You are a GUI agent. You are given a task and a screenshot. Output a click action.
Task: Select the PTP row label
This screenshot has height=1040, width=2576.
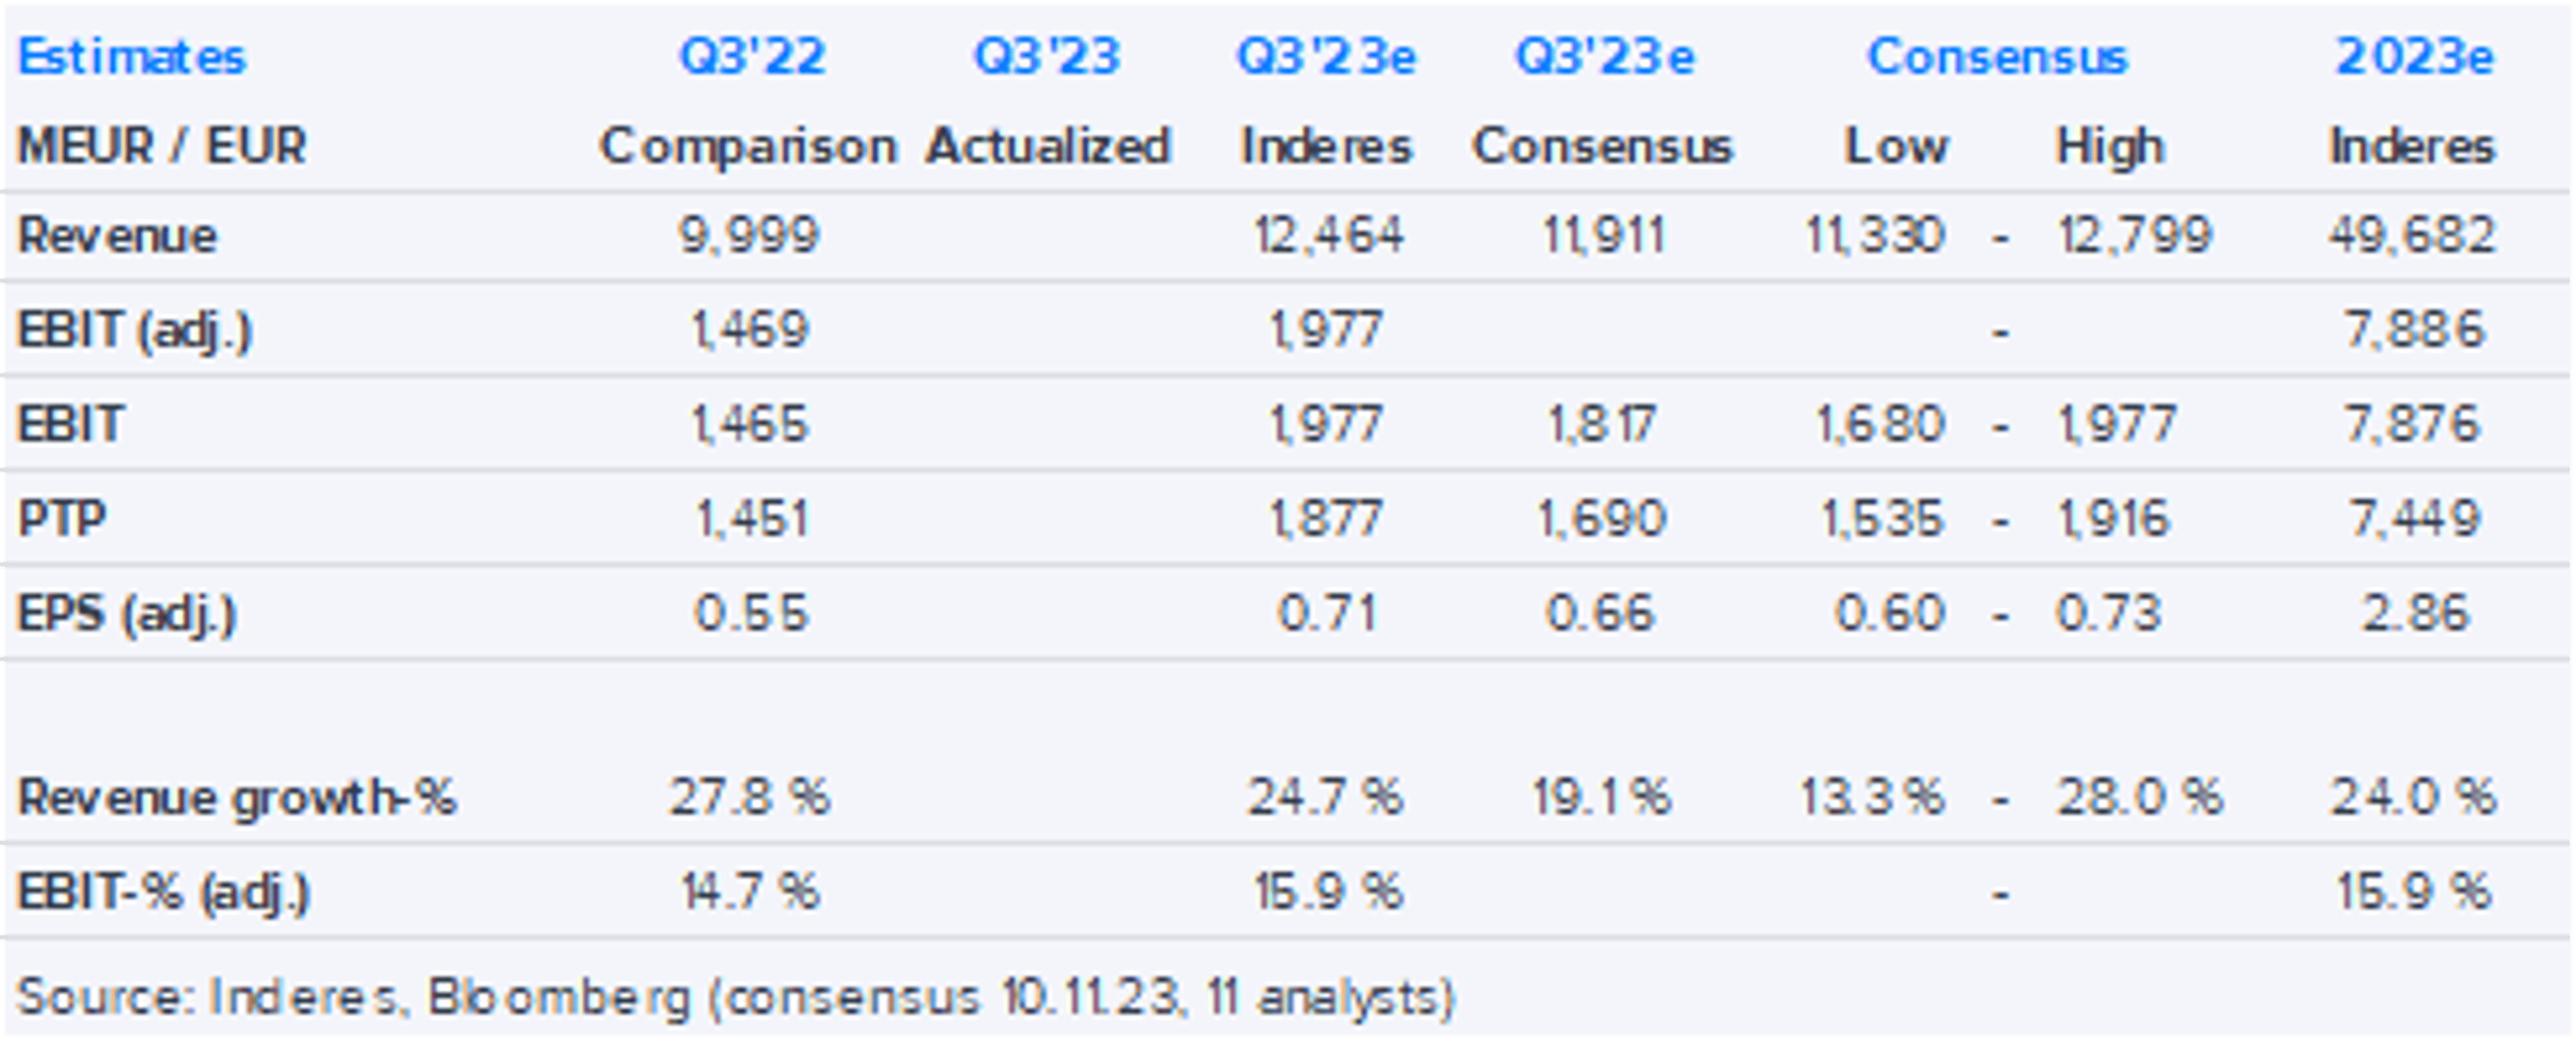click(x=62, y=519)
